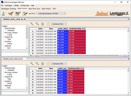Open the Help menu

32,5
